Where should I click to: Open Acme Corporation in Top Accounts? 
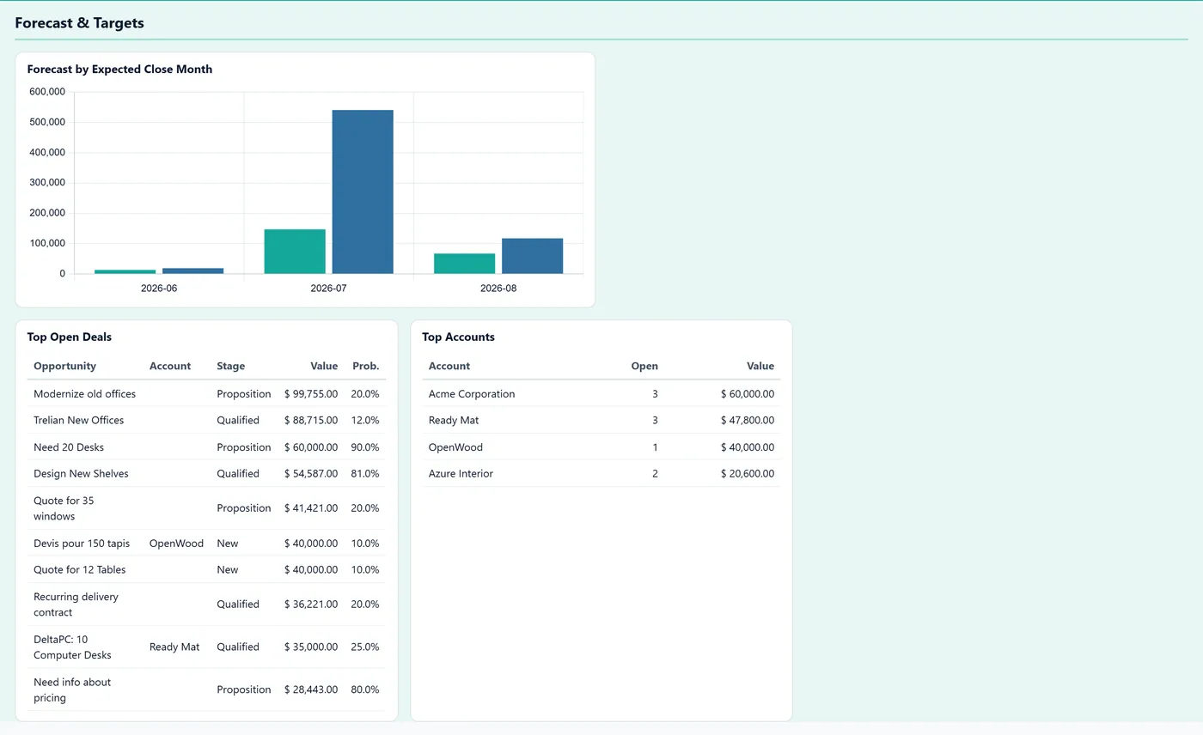click(x=472, y=394)
